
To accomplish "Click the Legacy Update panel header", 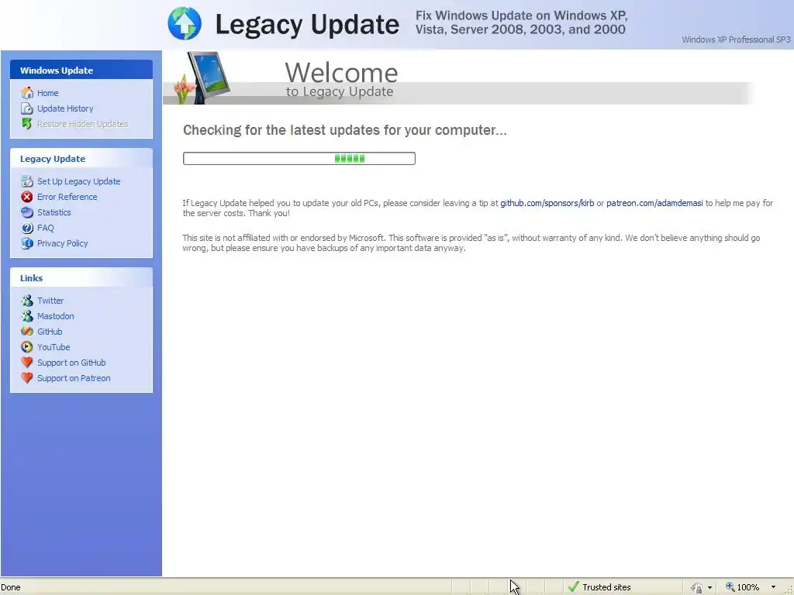I will [81, 158].
